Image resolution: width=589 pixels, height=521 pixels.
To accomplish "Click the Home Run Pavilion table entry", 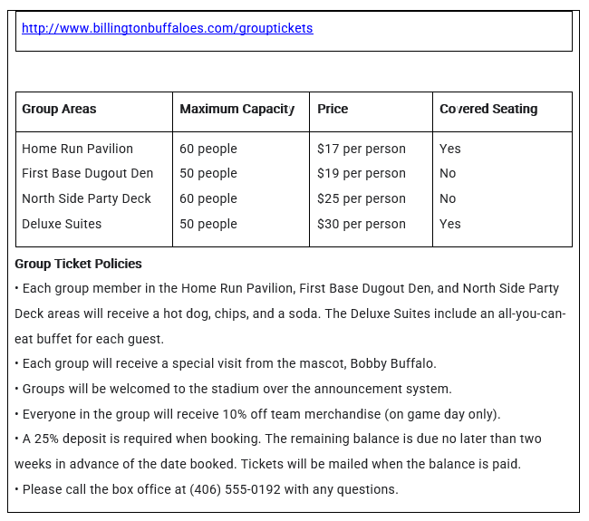I will 77,149.
